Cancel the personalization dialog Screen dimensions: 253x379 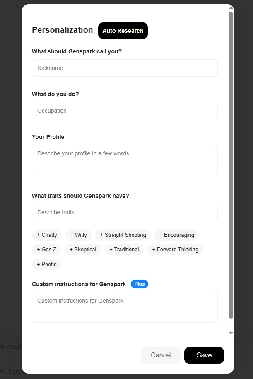coord(161,355)
